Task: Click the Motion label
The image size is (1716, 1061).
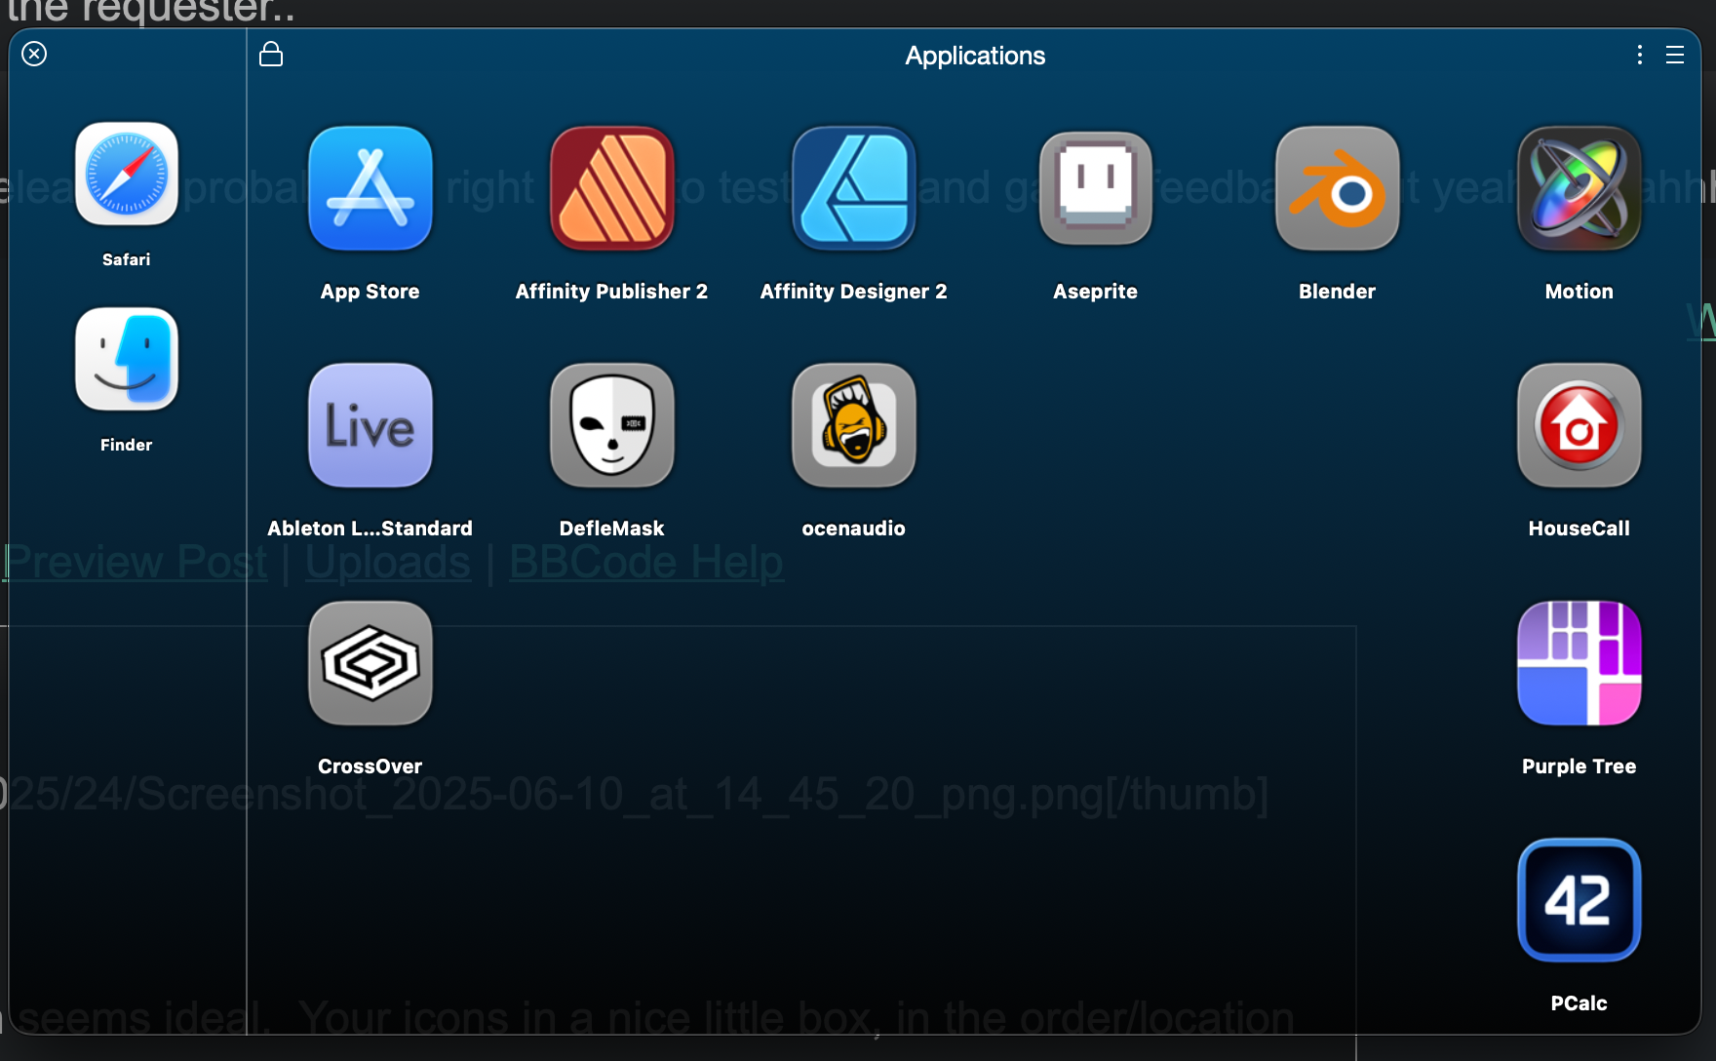Action: (1579, 292)
